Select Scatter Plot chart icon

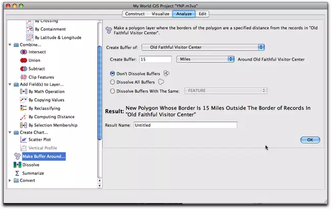(x=23, y=139)
